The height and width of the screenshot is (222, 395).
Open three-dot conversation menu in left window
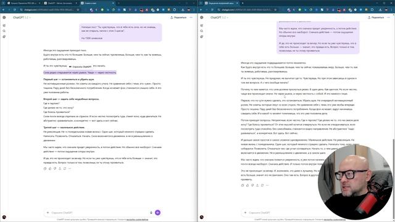click(191, 17)
